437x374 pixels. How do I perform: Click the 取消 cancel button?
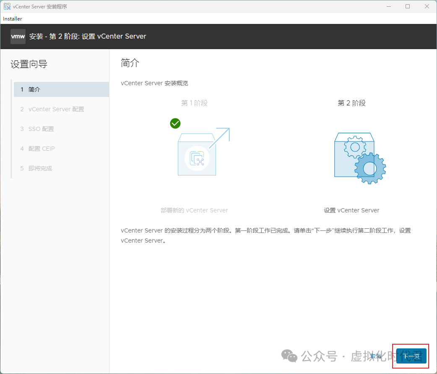(x=376, y=356)
